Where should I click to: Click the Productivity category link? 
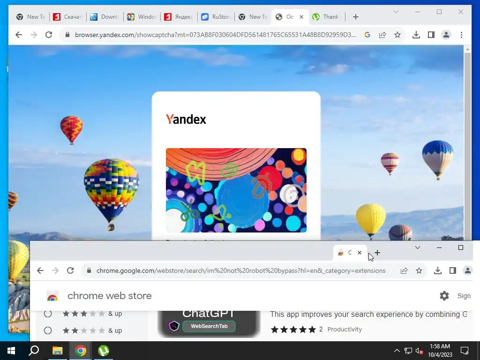click(345, 330)
